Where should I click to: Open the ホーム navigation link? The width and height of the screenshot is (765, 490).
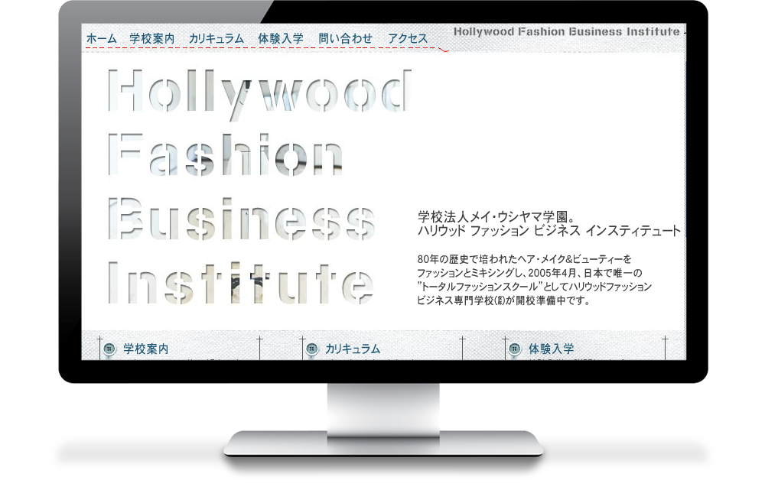pyautogui.click(x=102, y=39)
